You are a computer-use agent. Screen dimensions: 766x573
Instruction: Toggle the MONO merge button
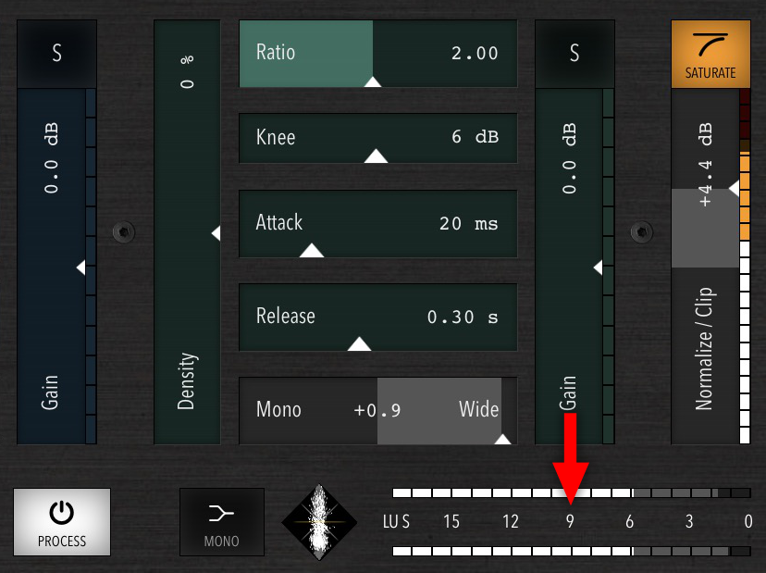point(222,522)
